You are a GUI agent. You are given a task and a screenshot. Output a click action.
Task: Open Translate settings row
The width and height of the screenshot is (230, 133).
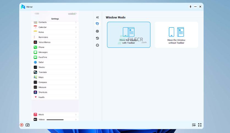click(x=55, y=72)
